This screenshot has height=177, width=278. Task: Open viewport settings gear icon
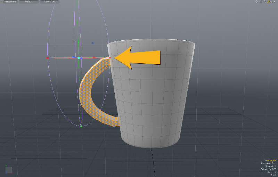click(x=272, y=2)
